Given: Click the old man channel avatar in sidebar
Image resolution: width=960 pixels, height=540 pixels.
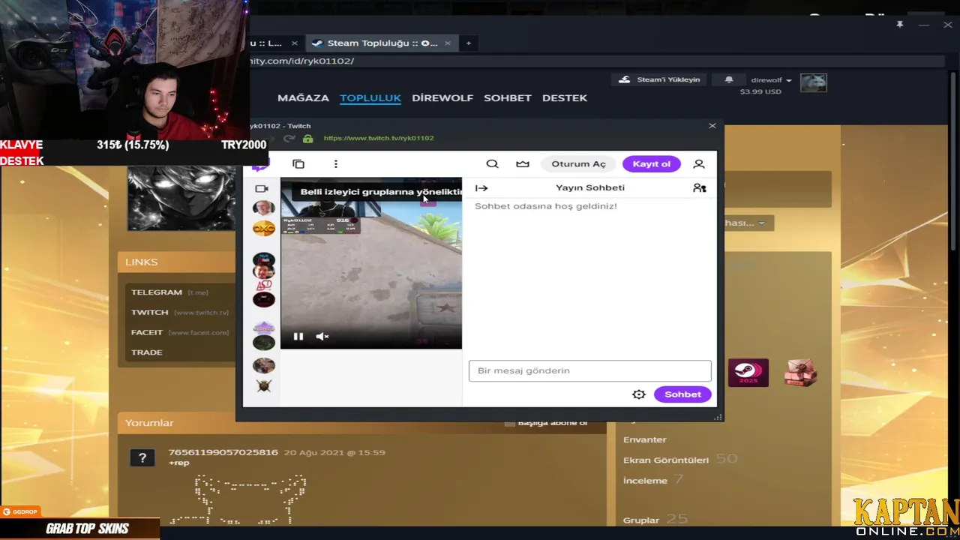Looking at the screenshot, I should [x=263, y=208].
